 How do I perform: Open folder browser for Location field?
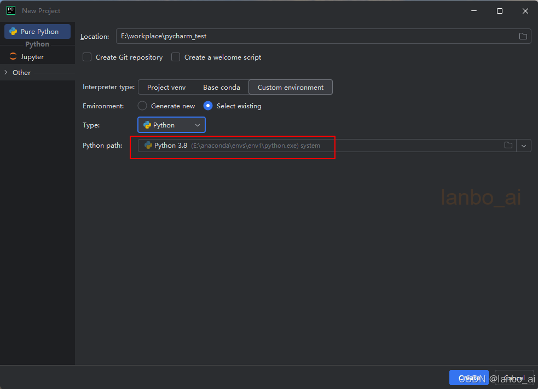click(x=523, y=36)
